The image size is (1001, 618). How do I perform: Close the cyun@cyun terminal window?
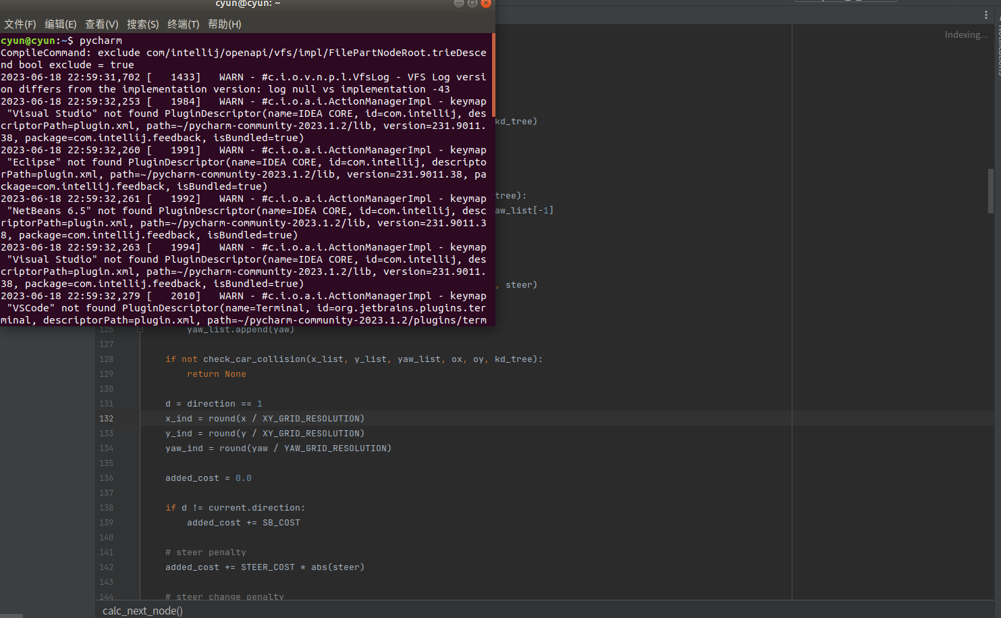coord(486,3)
